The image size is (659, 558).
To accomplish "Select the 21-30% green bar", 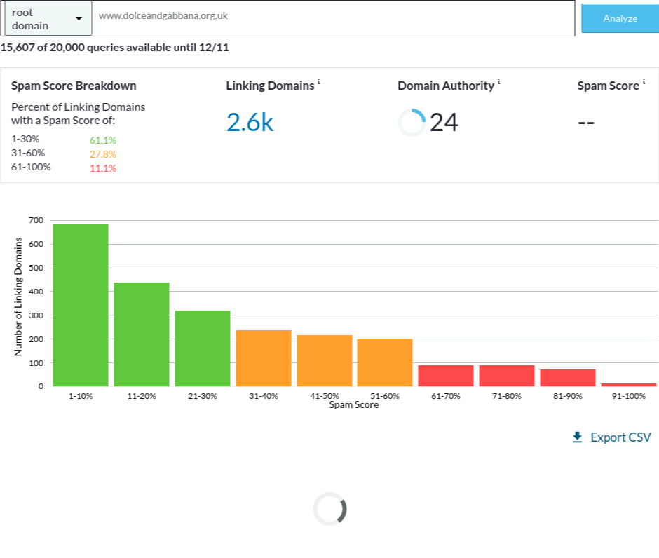I will pos(203,348).
